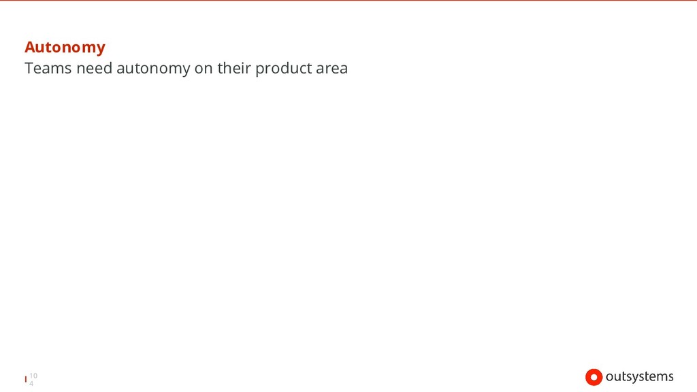The height and width of the screenshot is (392, 697).
Task: Click the white dot inside the logo
Action: click(x=594, y=377)
